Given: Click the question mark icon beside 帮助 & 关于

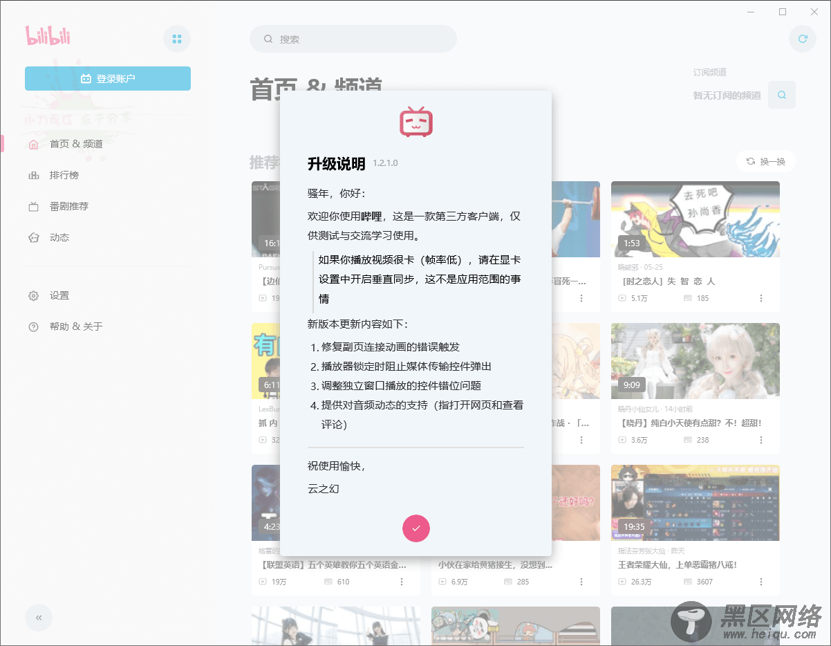Looking at the screenshot, I should point(33,326).
